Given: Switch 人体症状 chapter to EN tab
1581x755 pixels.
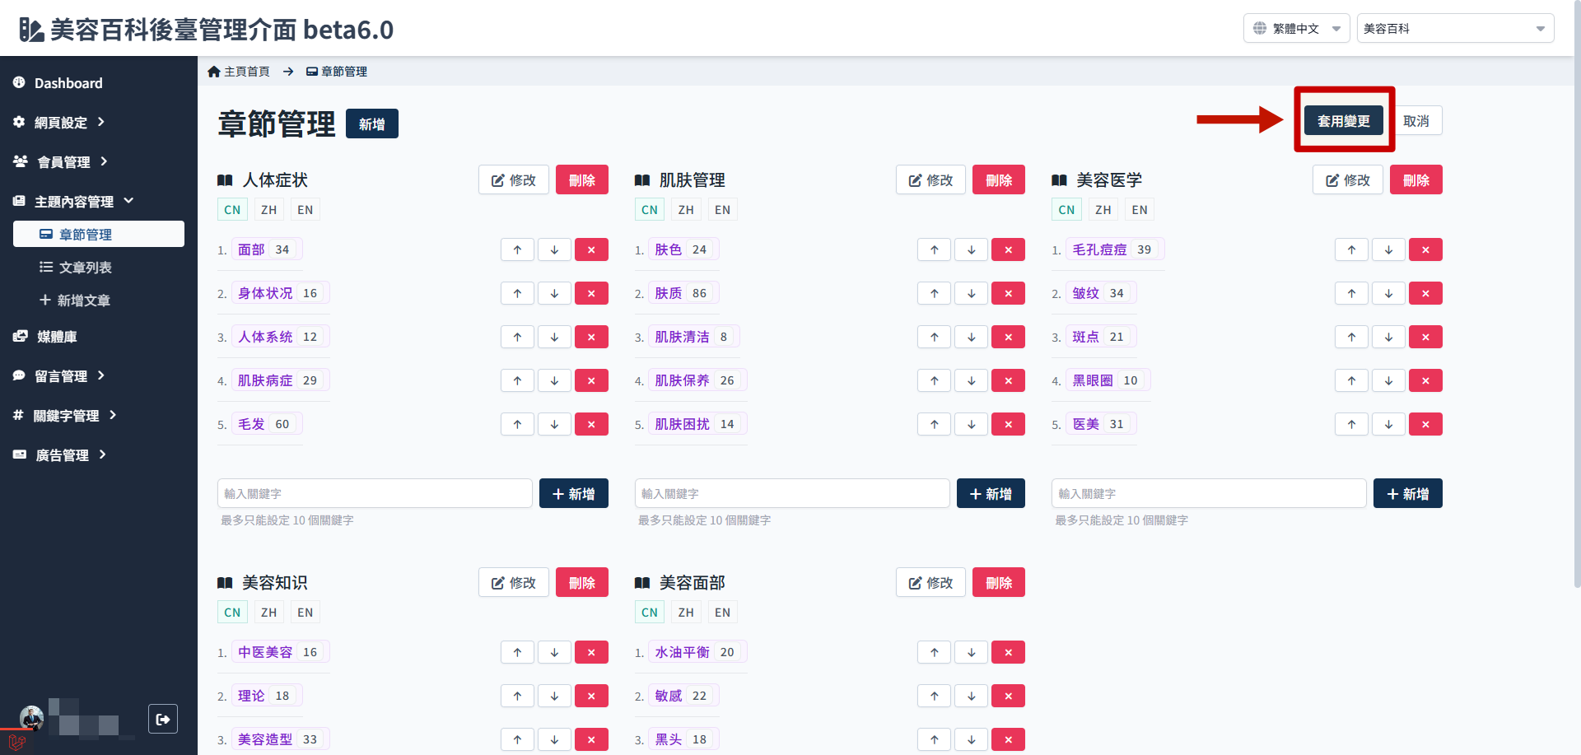Looking at the screenshot, I should 305,209.
